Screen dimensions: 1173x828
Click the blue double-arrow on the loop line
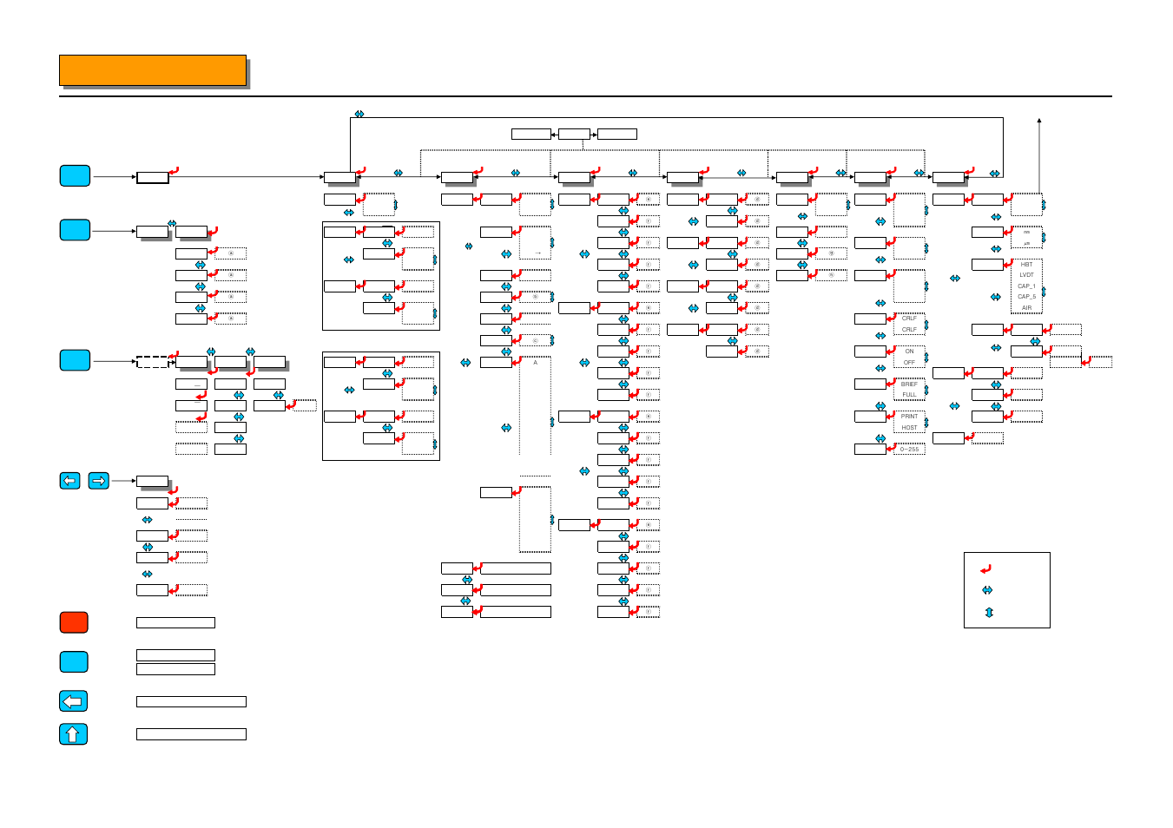359,114
